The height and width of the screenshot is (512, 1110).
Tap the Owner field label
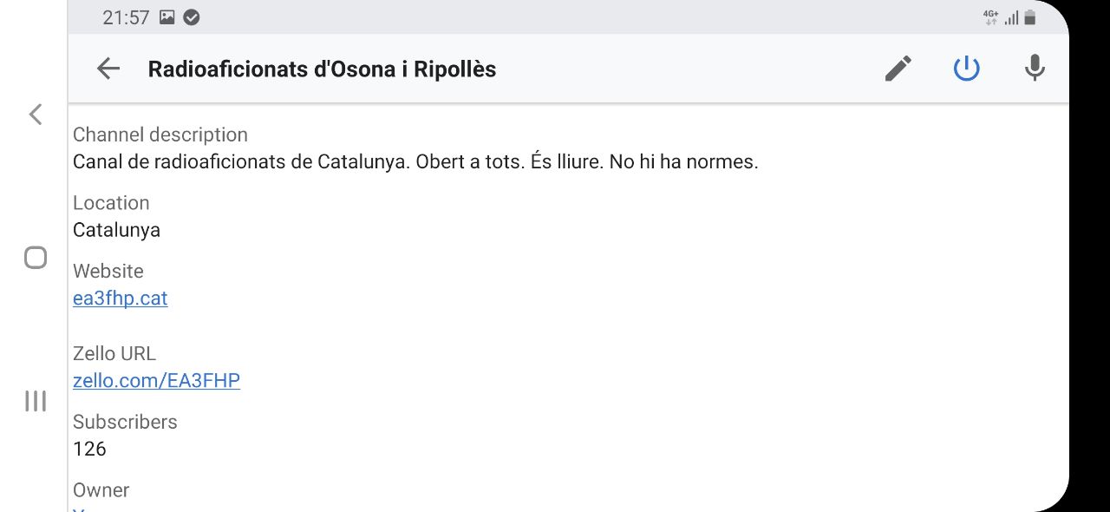coord(101,490)
